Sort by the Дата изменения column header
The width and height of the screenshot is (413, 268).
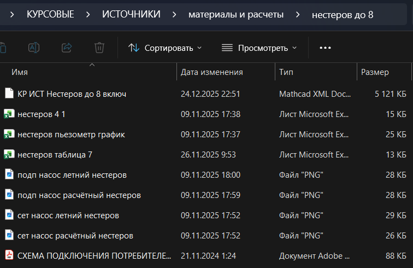pyautogui.click(x=212, y=72)
